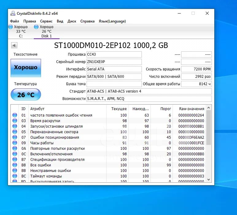Click the attribute list scrollbar thumb
237x215 pixels.
pyautogui.click(x=208, y=127)
